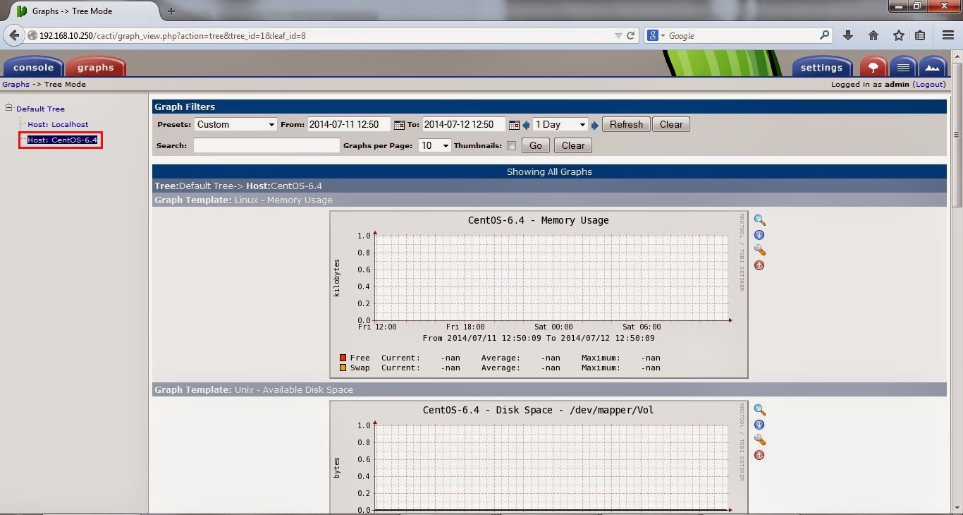This screenshot has height=515, width=963.
Task: Select Host: Localhost in tree
Action: pyautogui.click(x=58, y=124)
